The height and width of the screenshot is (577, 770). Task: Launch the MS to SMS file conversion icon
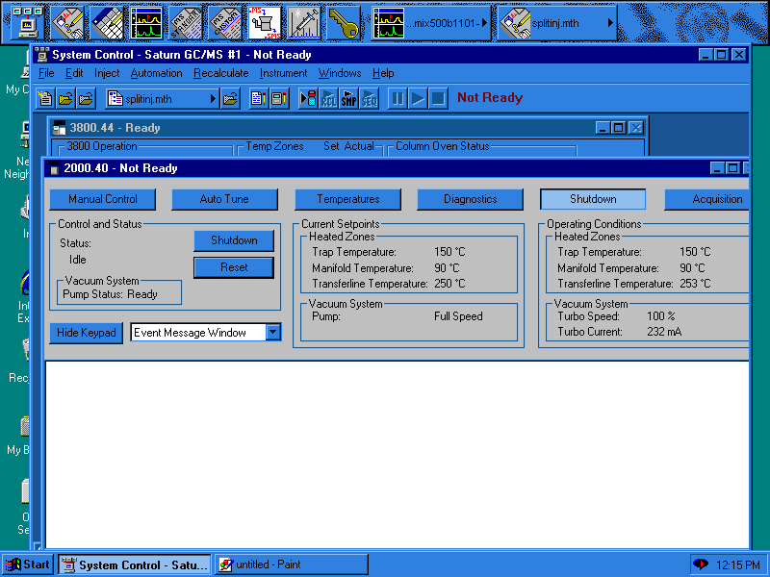[264, 22]
